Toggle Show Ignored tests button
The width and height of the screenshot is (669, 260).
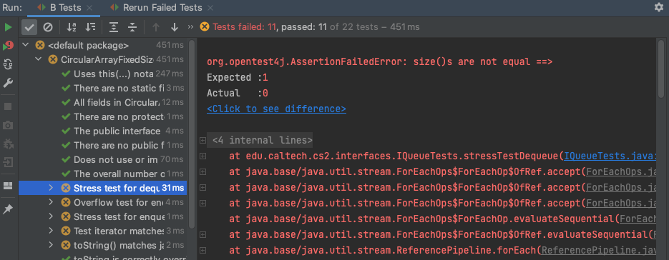coord(48,27)
